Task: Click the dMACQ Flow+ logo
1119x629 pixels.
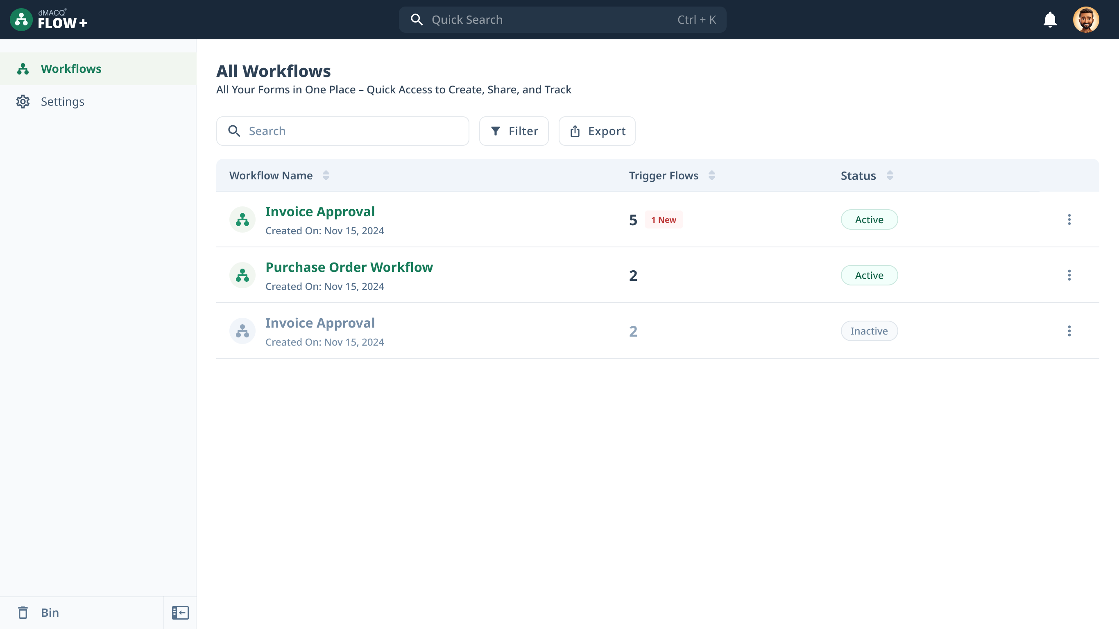Action: pyautogui.click(x=48, y=20)
